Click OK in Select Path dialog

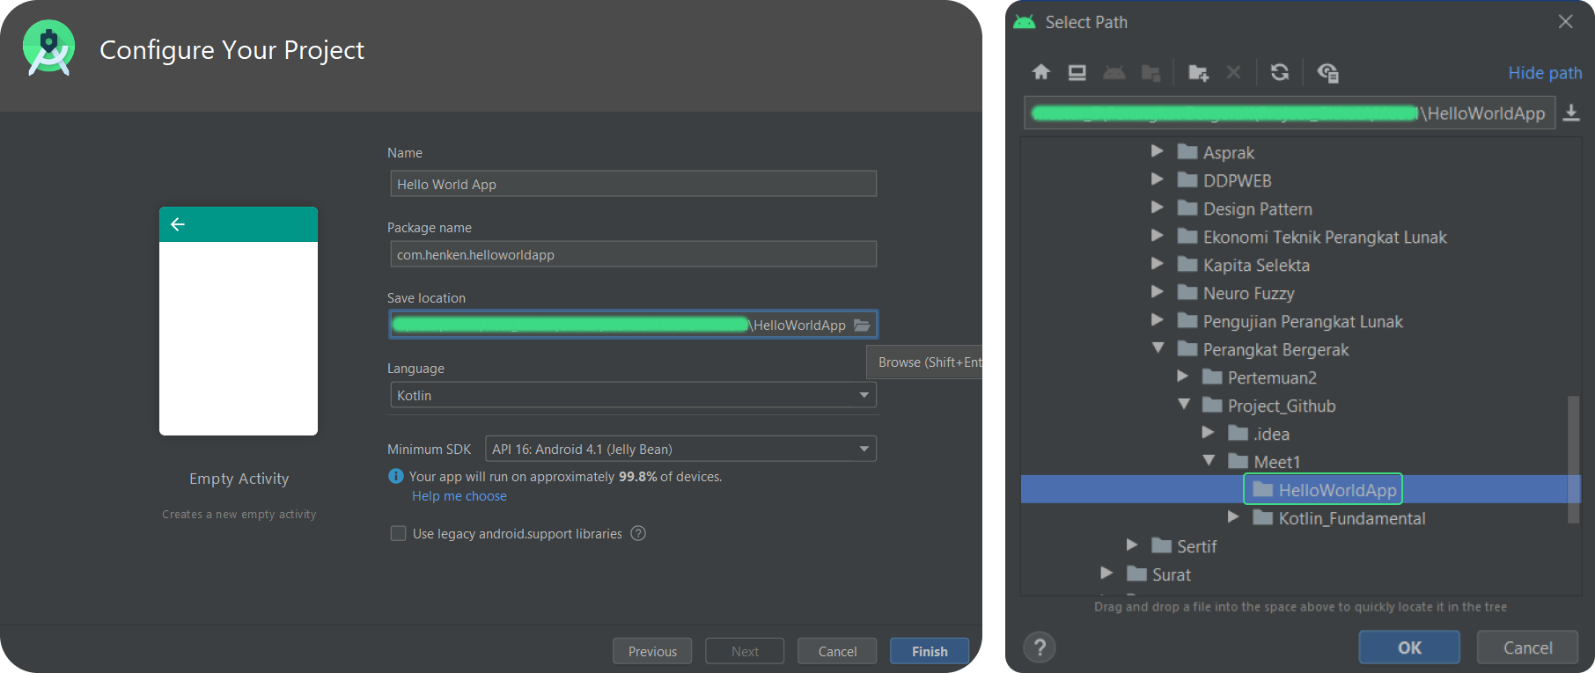click(1409, 647)
